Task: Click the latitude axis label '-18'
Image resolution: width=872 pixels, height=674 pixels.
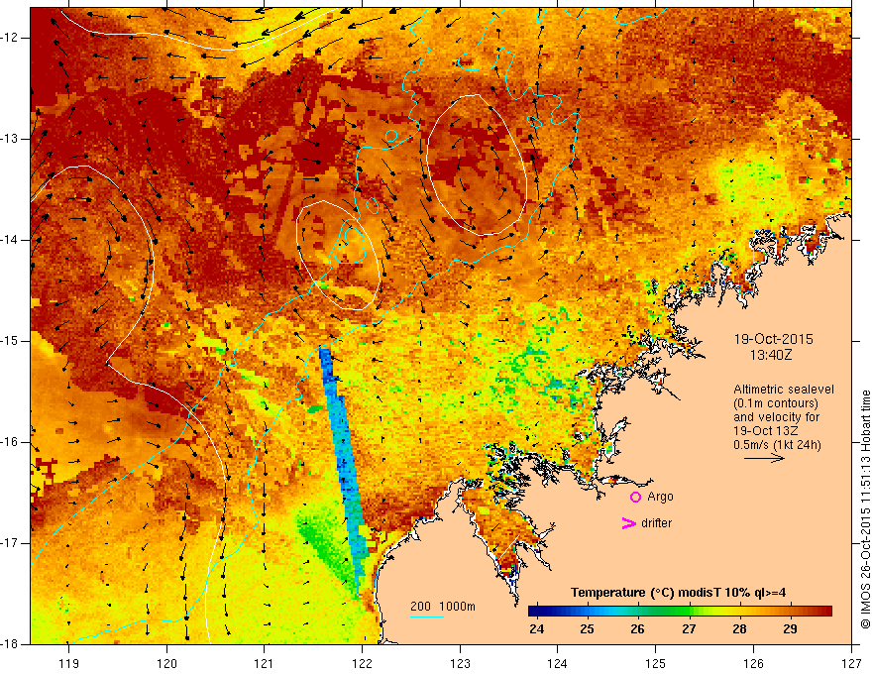Action: pos(11,644)
